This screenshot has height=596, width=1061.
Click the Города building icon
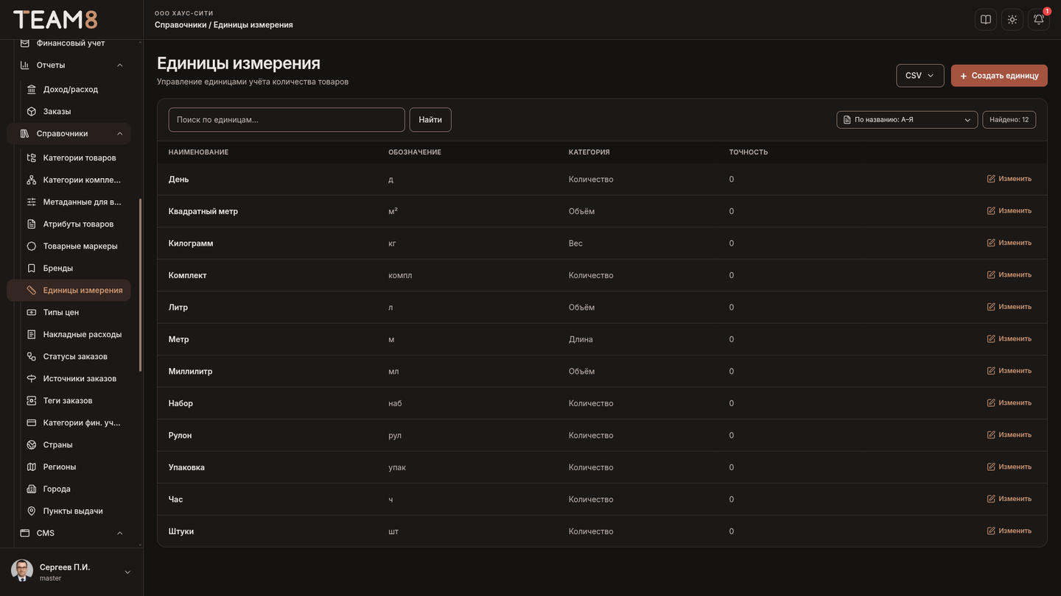pos(32,489)
